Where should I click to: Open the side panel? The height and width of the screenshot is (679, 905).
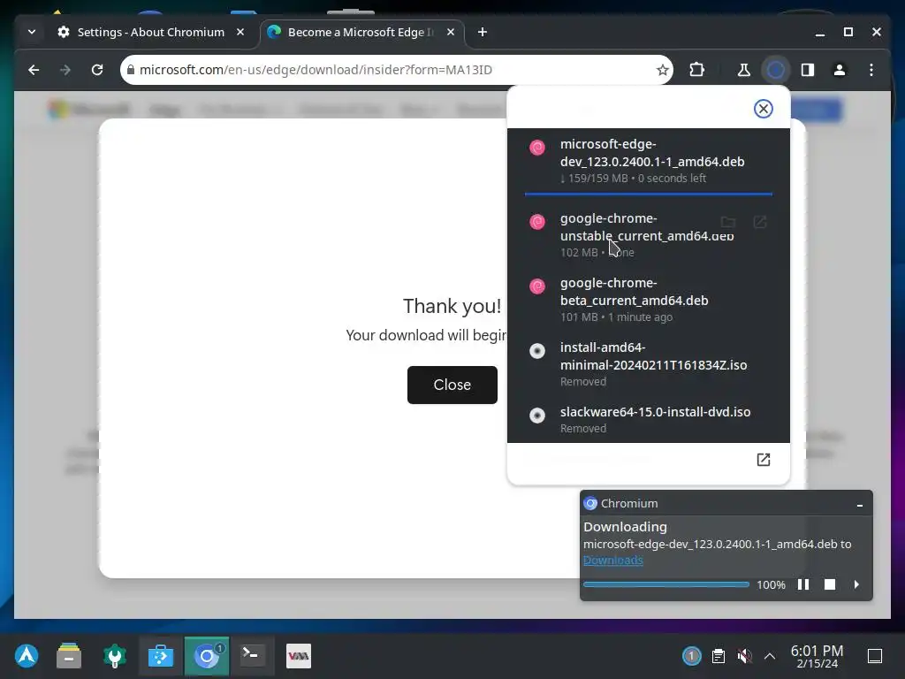tap(808, 70)
